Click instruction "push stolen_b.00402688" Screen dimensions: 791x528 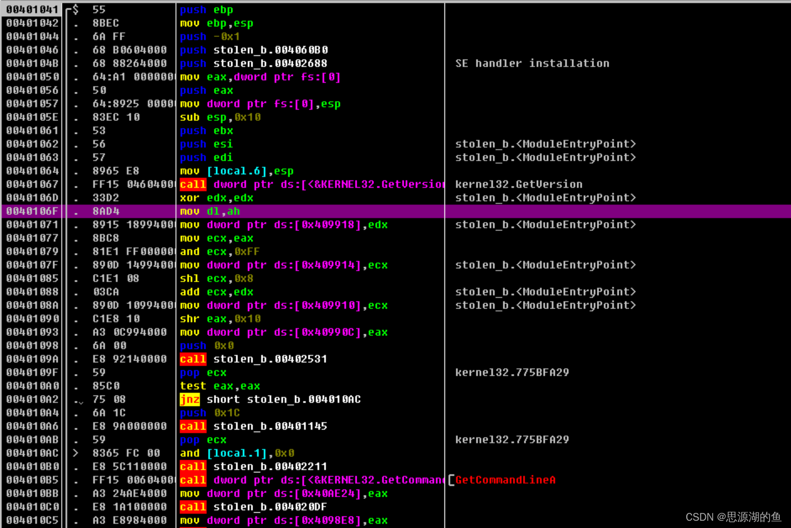[x=254, y=63]
